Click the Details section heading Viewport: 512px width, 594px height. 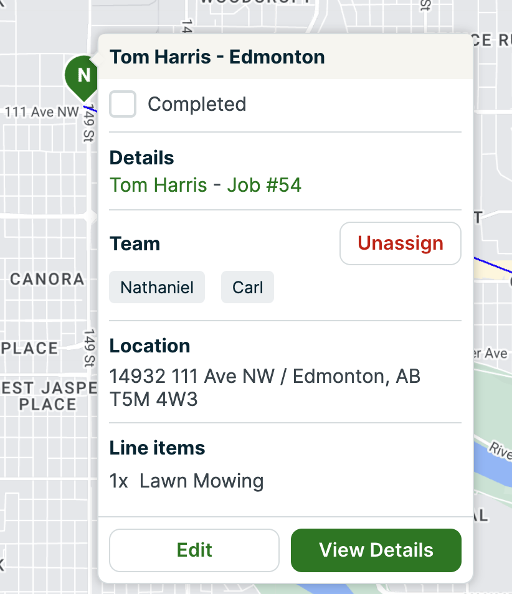(141, 158)
